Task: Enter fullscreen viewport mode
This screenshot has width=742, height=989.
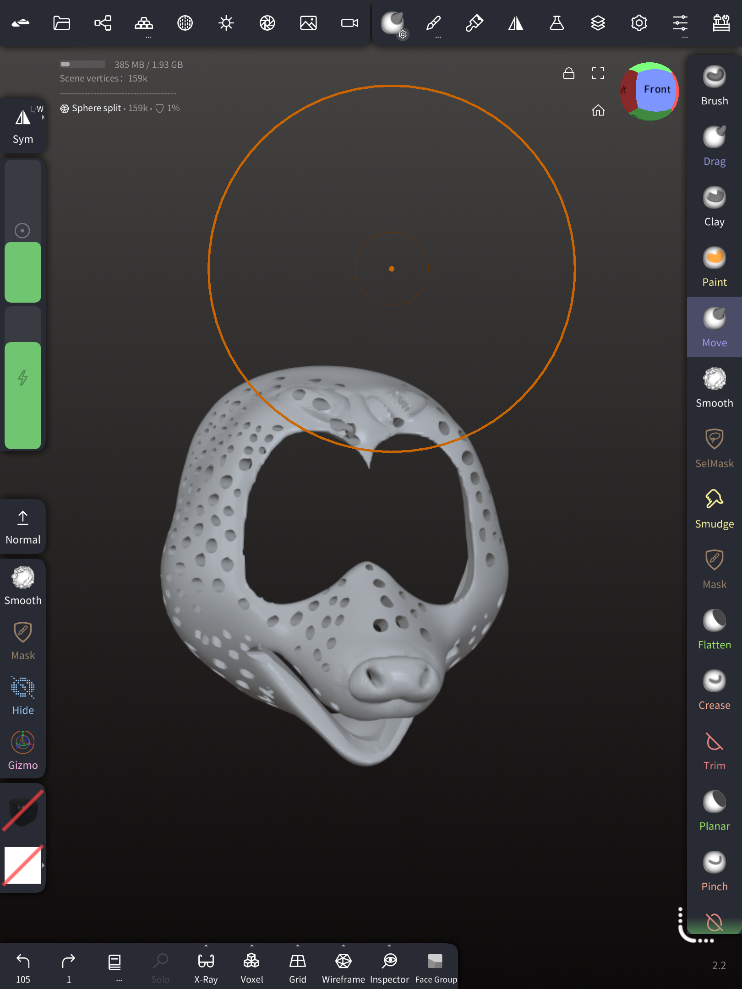Action: [x=598, y=73]
